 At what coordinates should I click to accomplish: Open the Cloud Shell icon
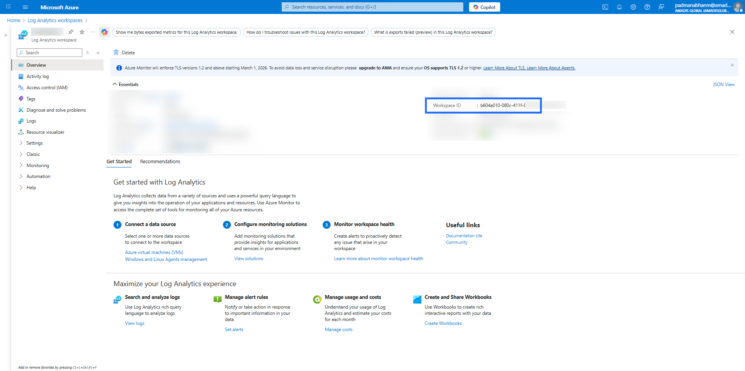click(605, 7)
